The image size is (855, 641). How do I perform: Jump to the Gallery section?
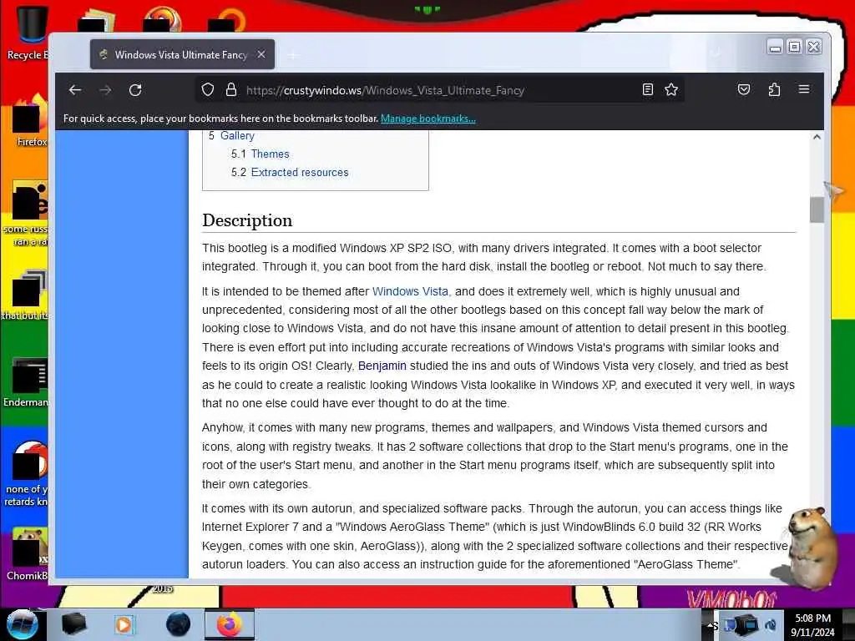click(x=237, y=135)
